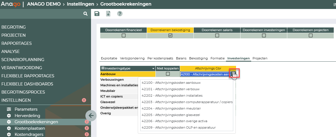Open Kostenplaatsen in the sidebar
The height and width of the screenshot is (137, 336).
[30, 128]
